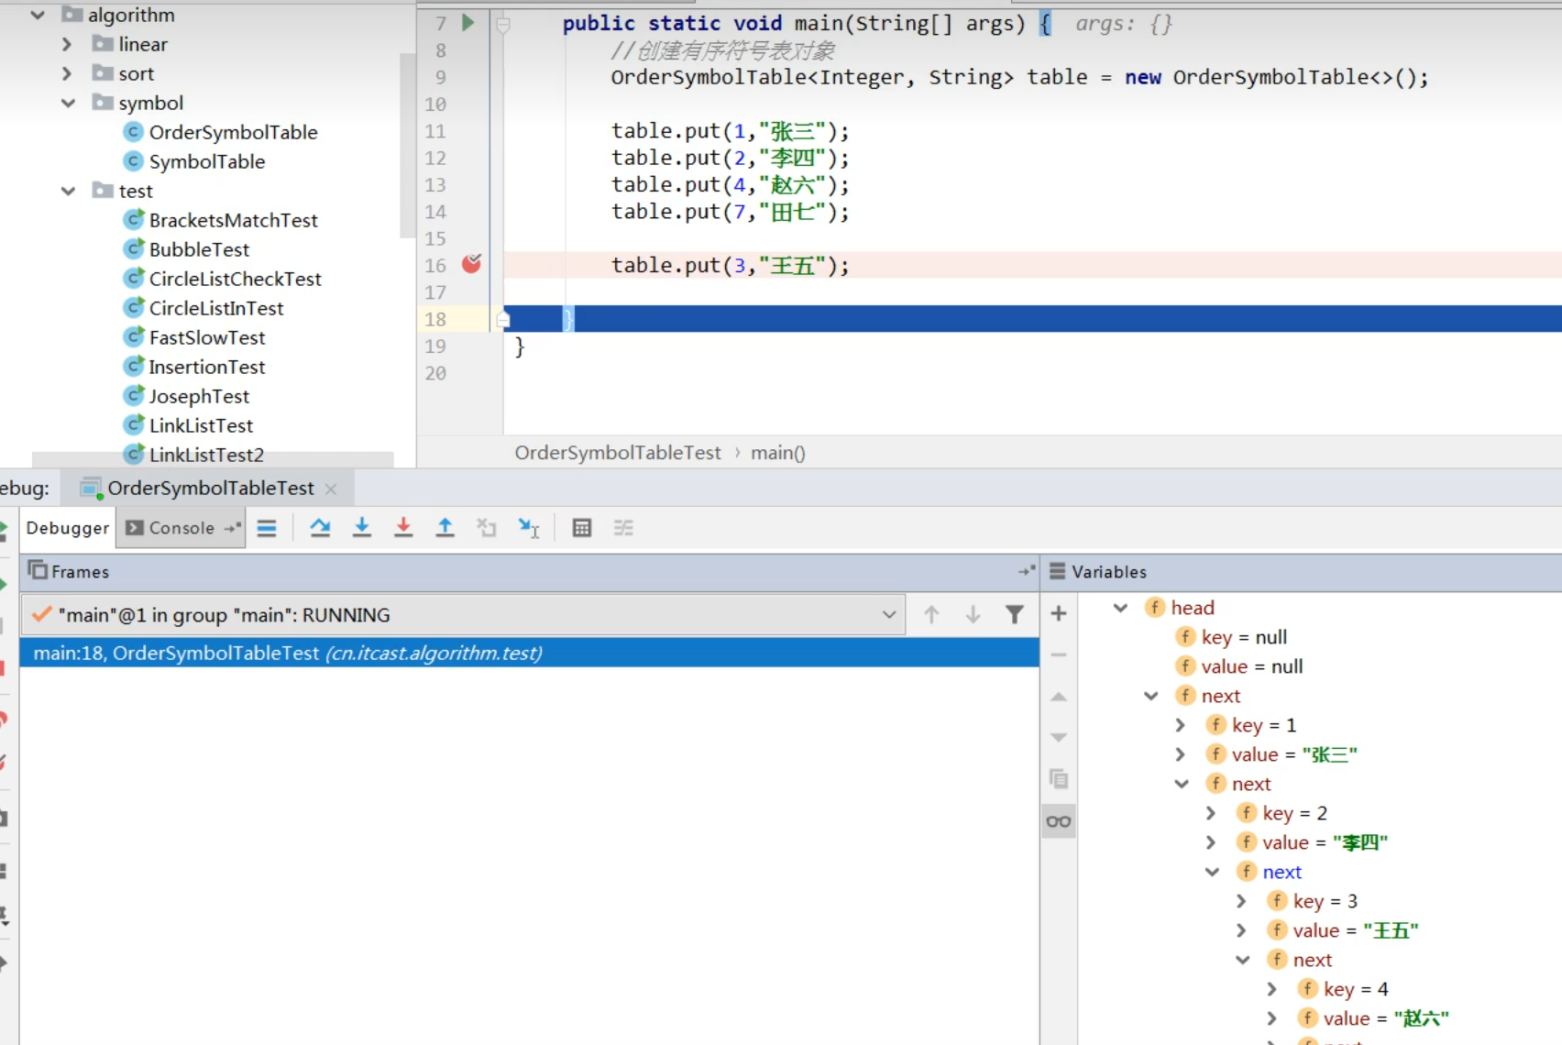Expand the linear folder in project tree
Viewport: 1562px width, 1045px height.
(67, 44)
